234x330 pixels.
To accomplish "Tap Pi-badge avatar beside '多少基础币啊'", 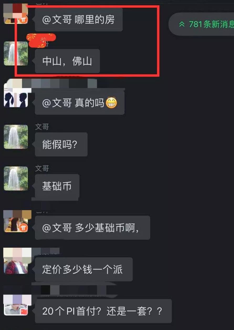I will tap(16, 221).
